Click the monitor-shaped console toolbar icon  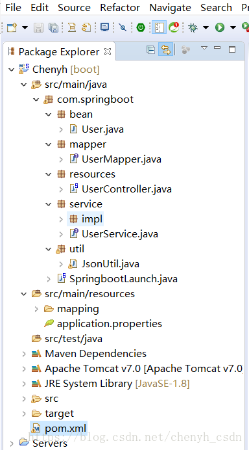tap(105, 27)
